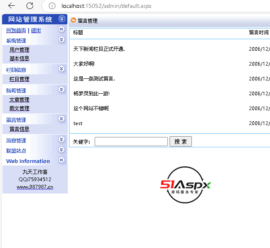270x248 pixels.
Task: Open 文章管理 in sidebar menu
Action: [19, 100]
